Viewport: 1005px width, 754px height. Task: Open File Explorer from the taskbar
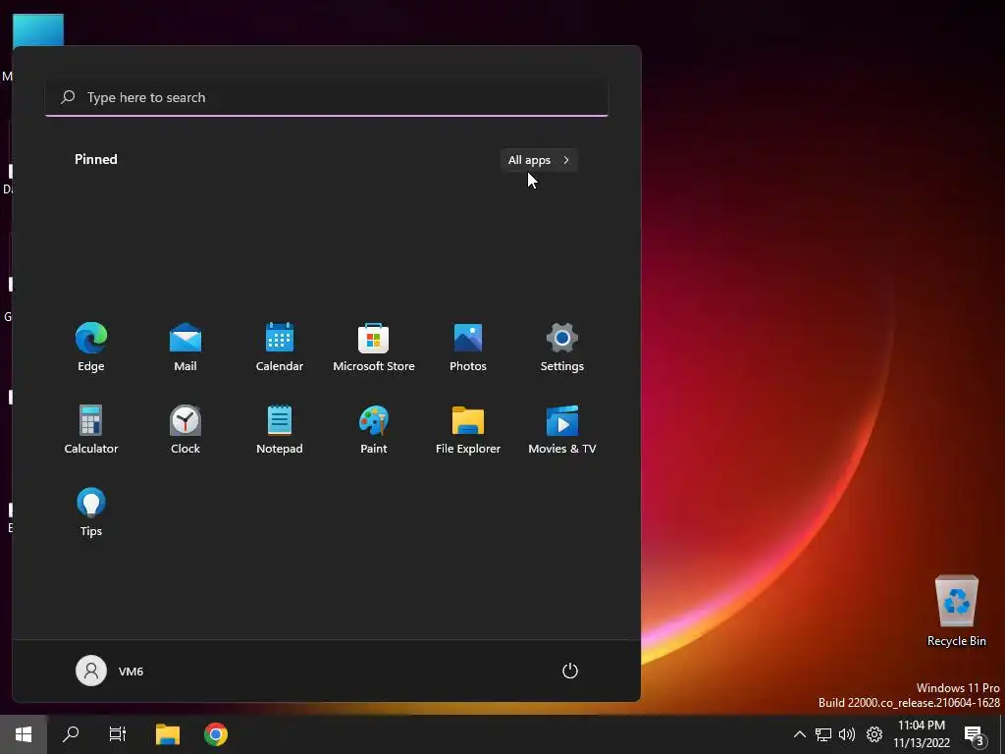tap(168, 734)
